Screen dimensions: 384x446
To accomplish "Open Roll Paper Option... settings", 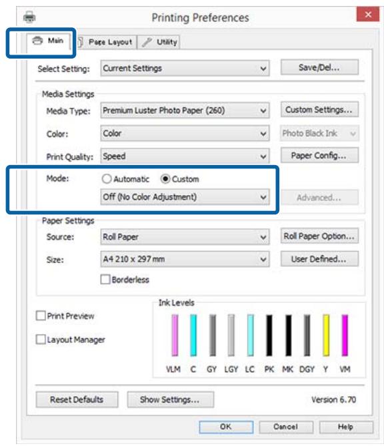I will coord(319,236).
